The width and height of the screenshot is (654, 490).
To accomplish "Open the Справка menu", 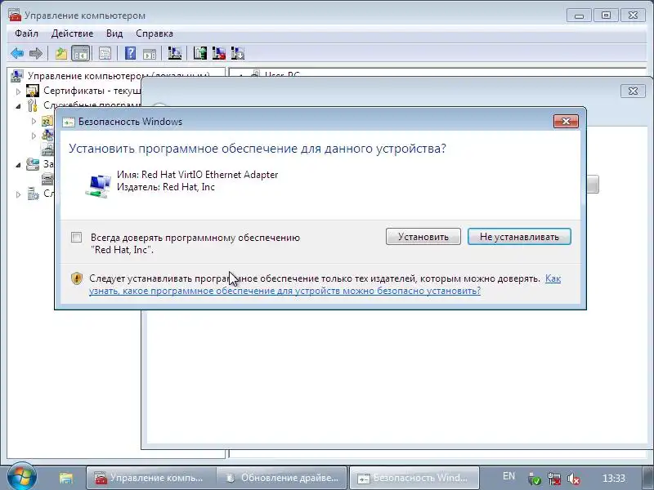I will point(155,33).
